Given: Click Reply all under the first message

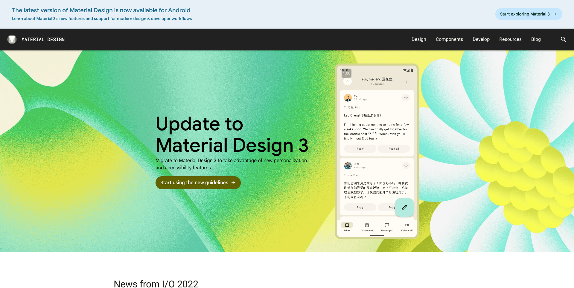Looking at the screenshot, I should point(394,149).
